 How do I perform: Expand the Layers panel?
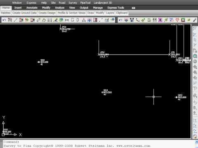tap(110, 13)
